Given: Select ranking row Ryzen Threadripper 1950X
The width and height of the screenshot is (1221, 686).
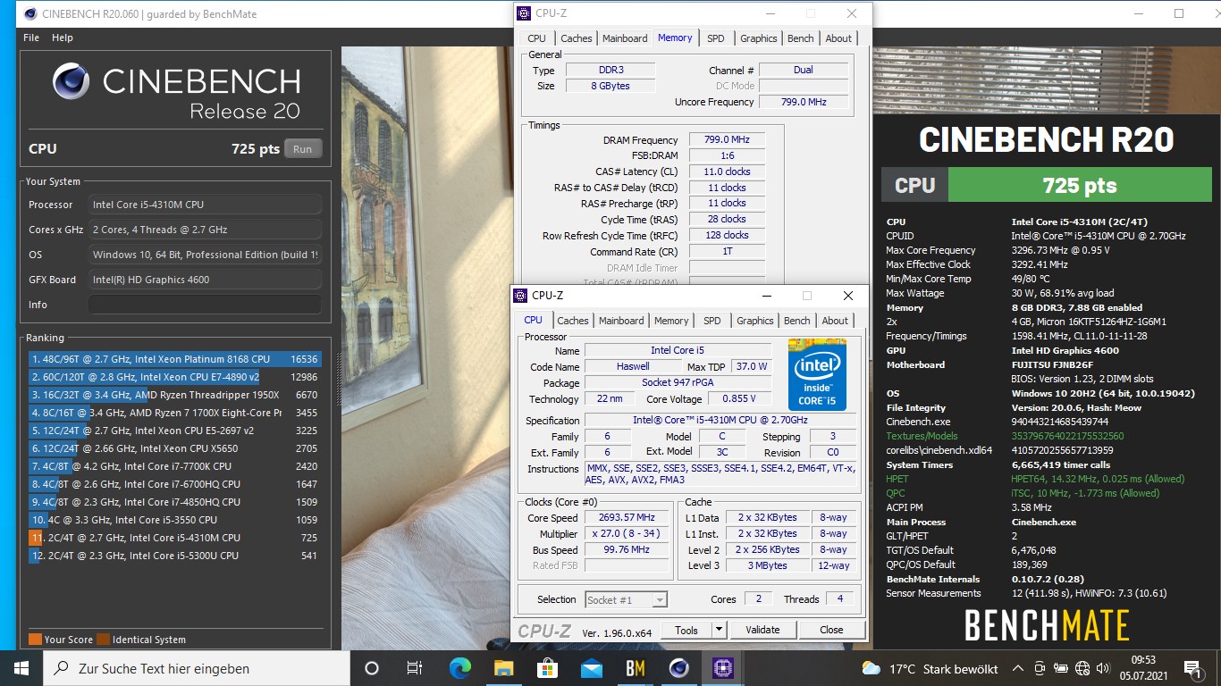Looking at the screenshot, I should coord(173,395).
